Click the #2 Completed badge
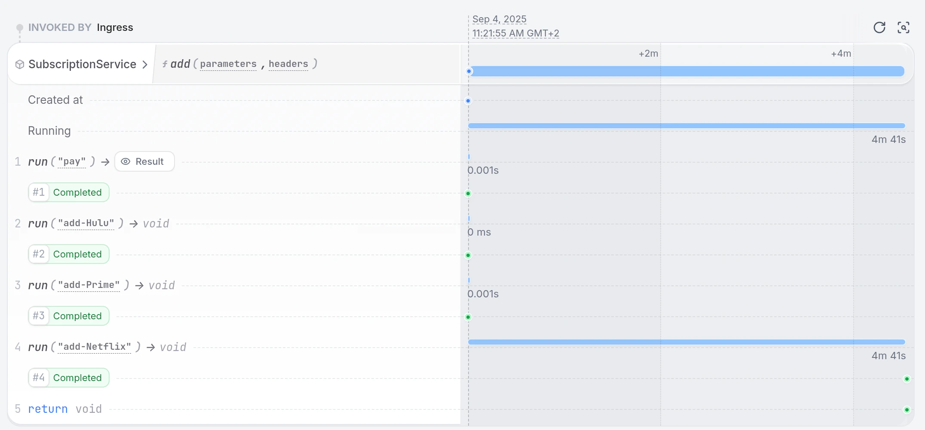925x430 pixels. pyautogui.click(x=69, y=254)
